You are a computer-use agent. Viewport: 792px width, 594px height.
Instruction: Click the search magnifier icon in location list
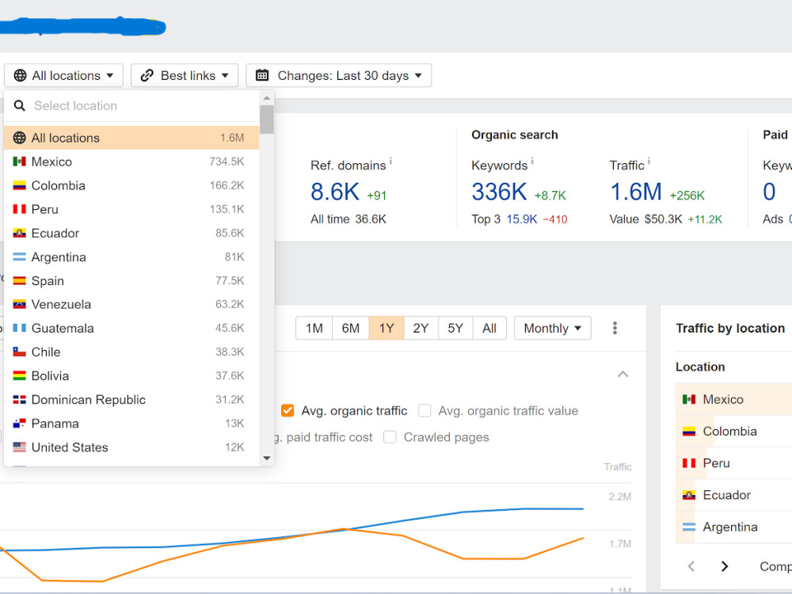[x=20, y=105]
